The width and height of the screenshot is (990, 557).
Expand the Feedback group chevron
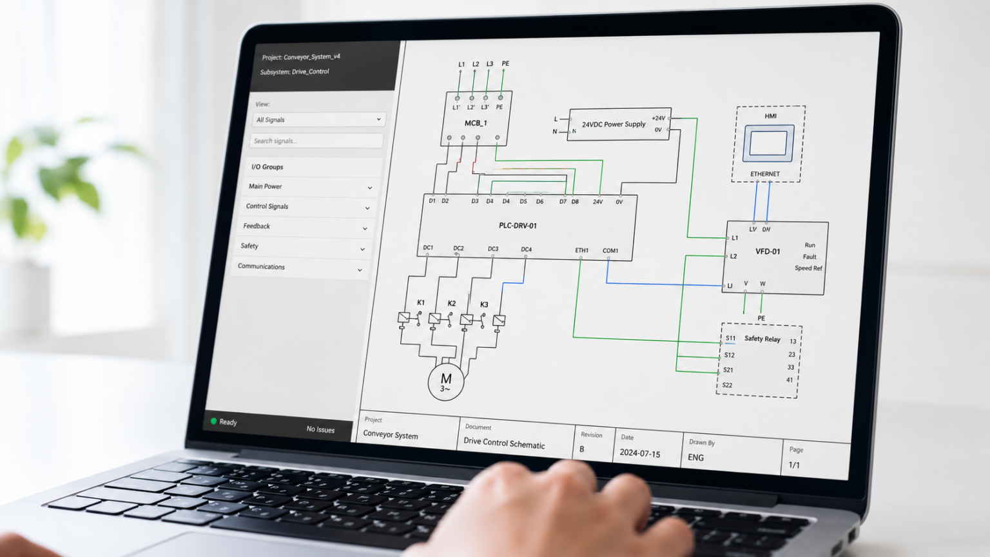[365, 228]
